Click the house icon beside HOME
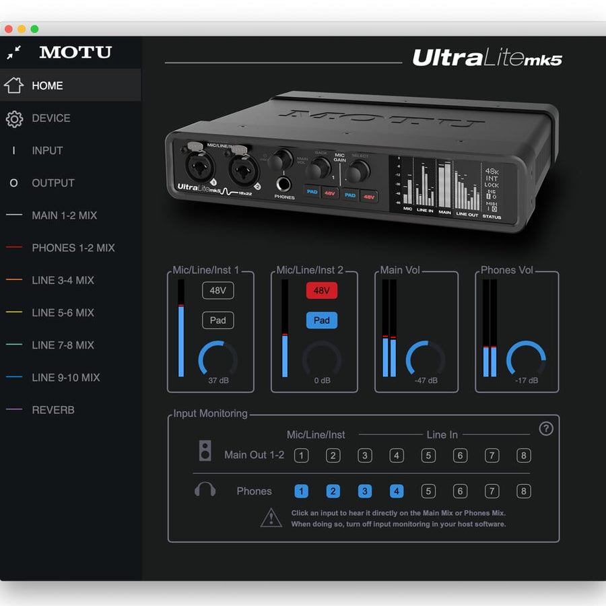Screen dimensions: 606x606 (14, 85)
